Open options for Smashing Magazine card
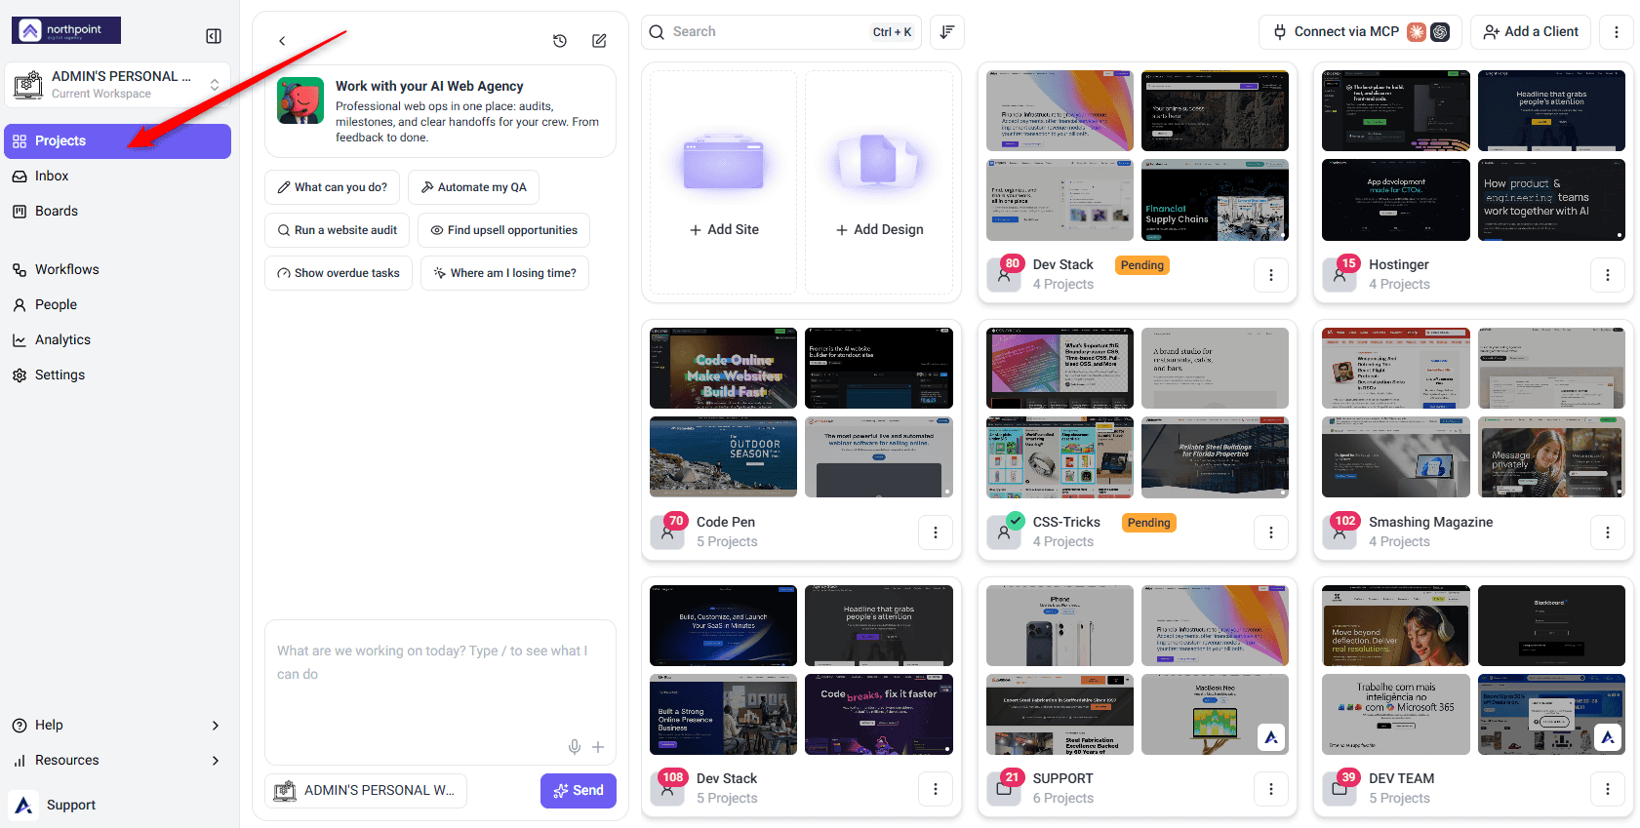 click(1608, 532)
